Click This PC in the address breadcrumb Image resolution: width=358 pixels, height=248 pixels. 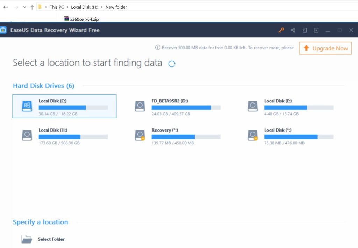57,7
